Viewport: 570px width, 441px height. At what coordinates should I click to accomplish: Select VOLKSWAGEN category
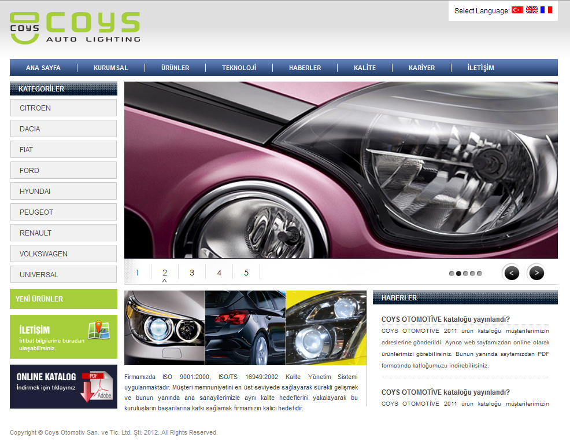(x=64, y=253)
